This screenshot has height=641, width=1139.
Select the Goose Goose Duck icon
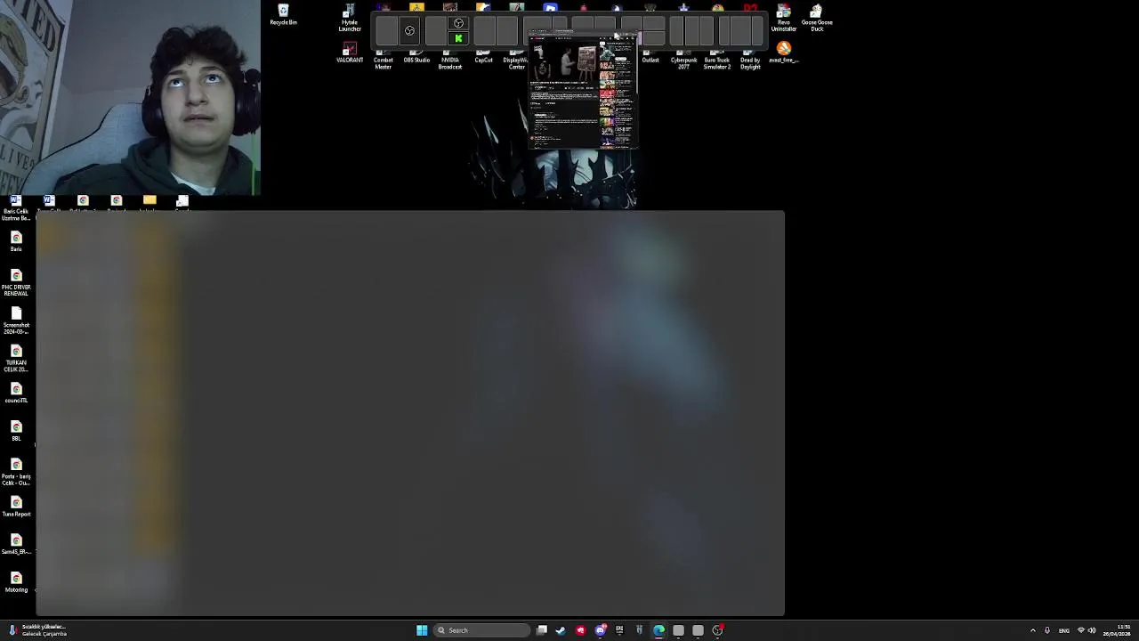click(817, 19)
